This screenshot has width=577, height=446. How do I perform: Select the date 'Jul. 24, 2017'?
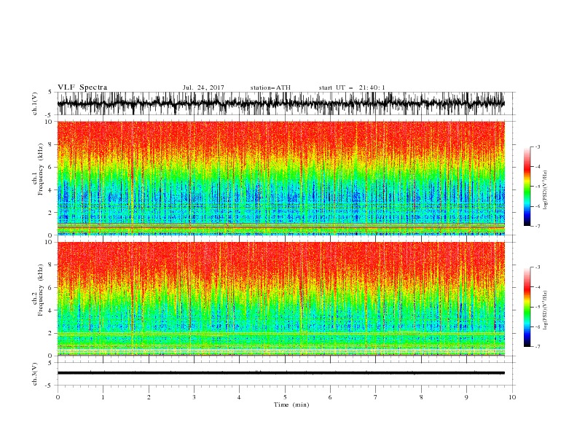pyautogui.click(x=203, y=87)
